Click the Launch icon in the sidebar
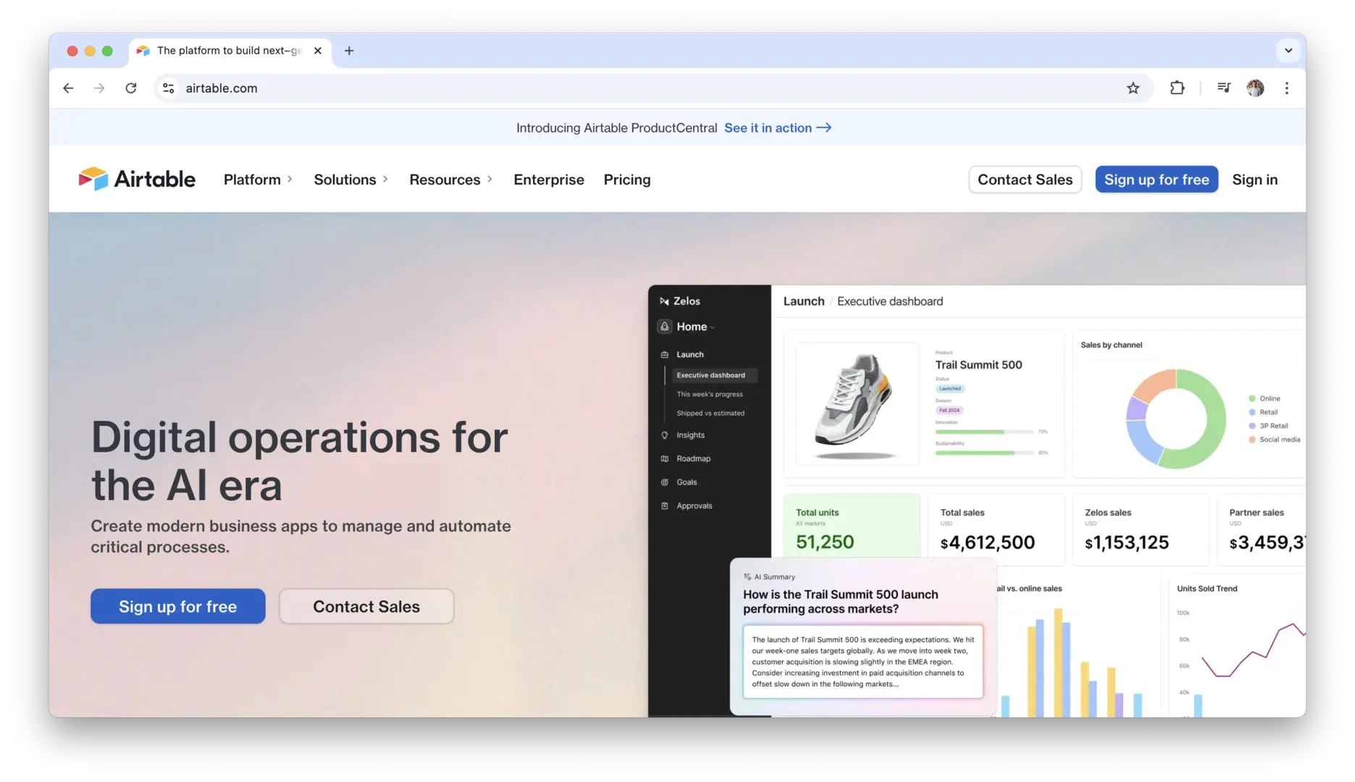 [x=665, y=355]
